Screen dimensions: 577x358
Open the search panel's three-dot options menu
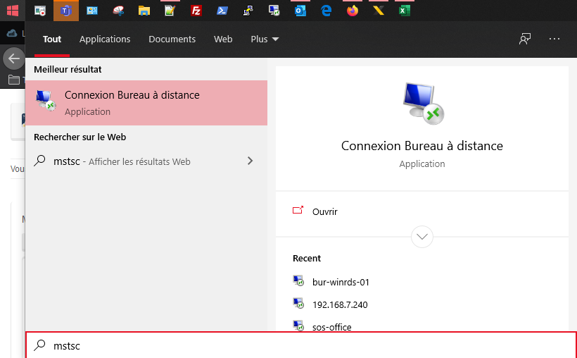tap(554, 39)
